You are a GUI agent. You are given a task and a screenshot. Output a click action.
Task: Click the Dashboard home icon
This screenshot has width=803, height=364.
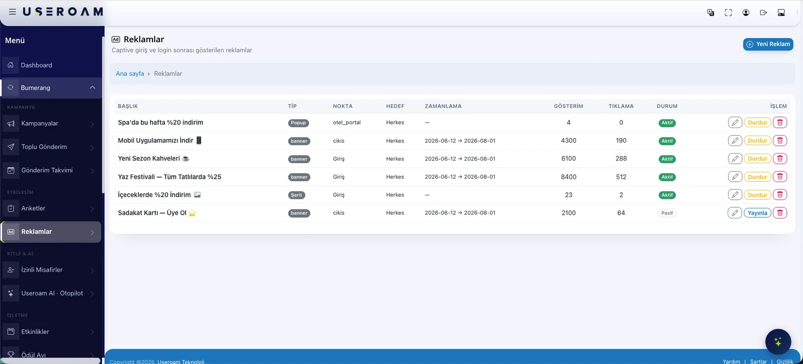pyautogui.click(x=11, y=65)
